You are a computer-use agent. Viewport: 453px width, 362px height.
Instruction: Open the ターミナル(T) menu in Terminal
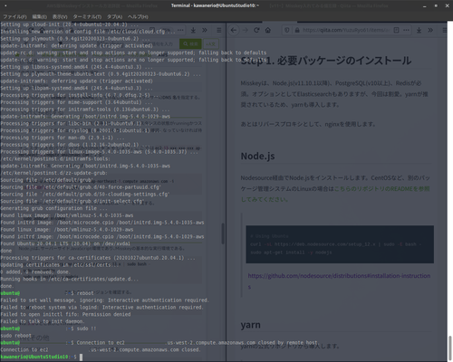point(87,17)
